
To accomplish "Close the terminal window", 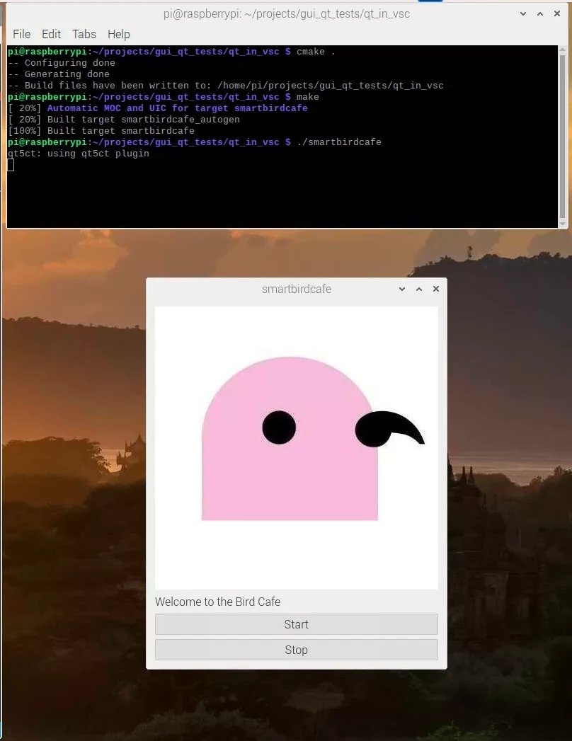I will [557, 13].
